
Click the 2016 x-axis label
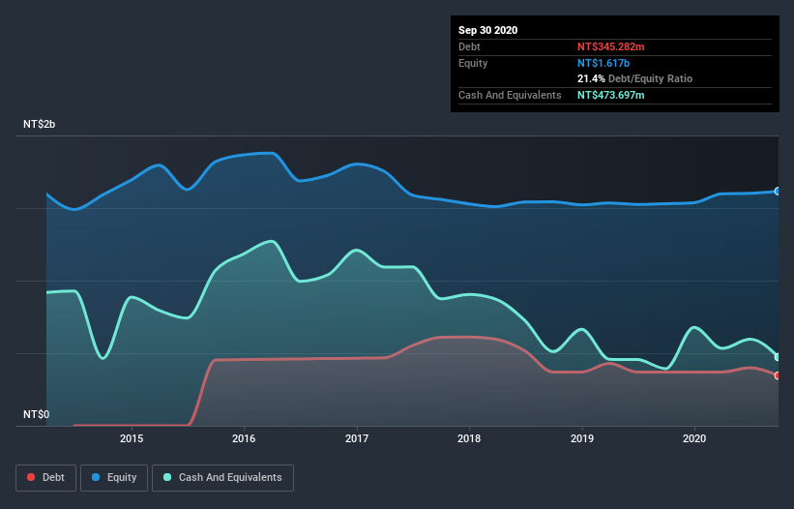tap(244, 438)
